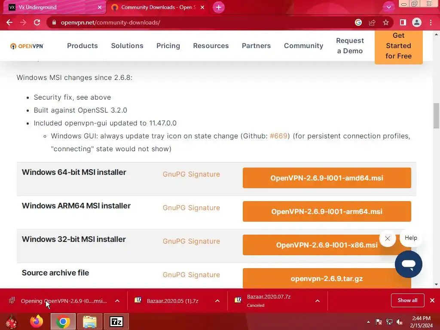Launch Firefox from the taskbar
Viewport: 440px width, 330px height.
click(x=37, y=321)
